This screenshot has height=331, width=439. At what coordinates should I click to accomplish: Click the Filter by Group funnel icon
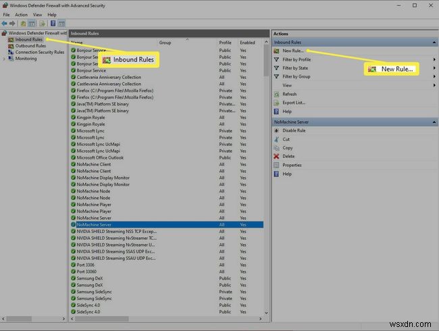(x=276, y=76)
